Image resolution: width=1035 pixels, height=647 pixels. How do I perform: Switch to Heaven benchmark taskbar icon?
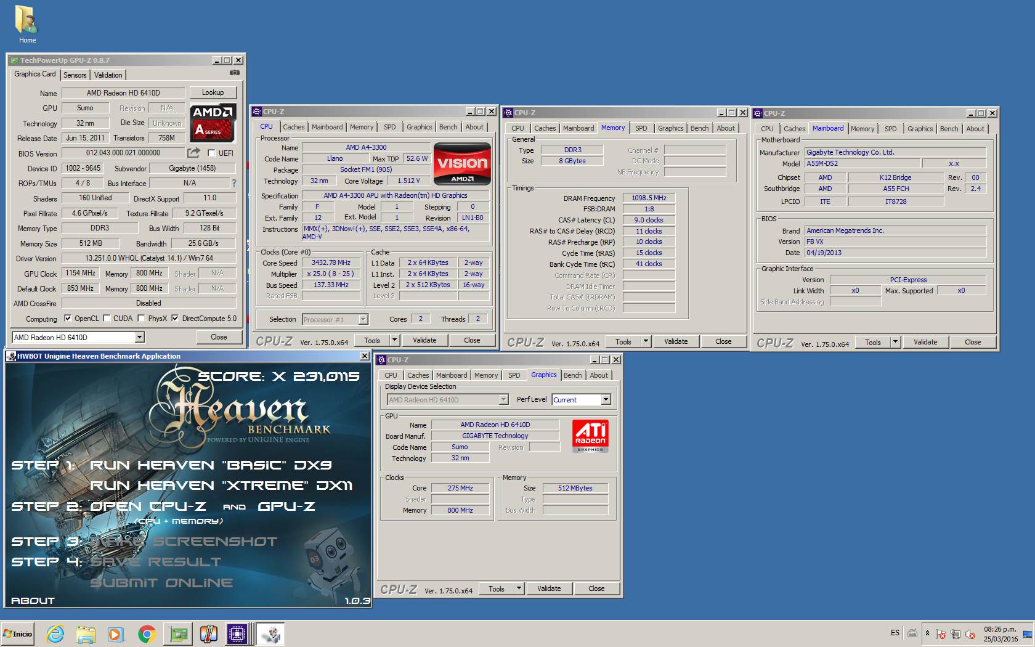pyautogui.click(x=270, y=634)
